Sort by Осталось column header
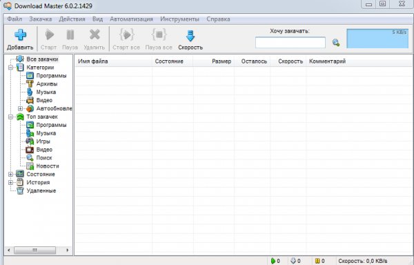 click(252, 61)
